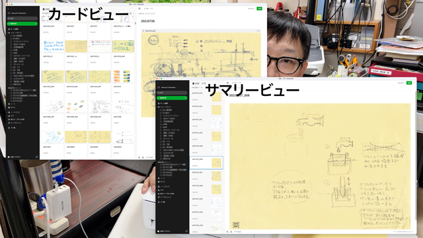This screenshot has height=238, width=423.
Task: Select note 20211217_007 in Summary View list
Action: [206, 176]
